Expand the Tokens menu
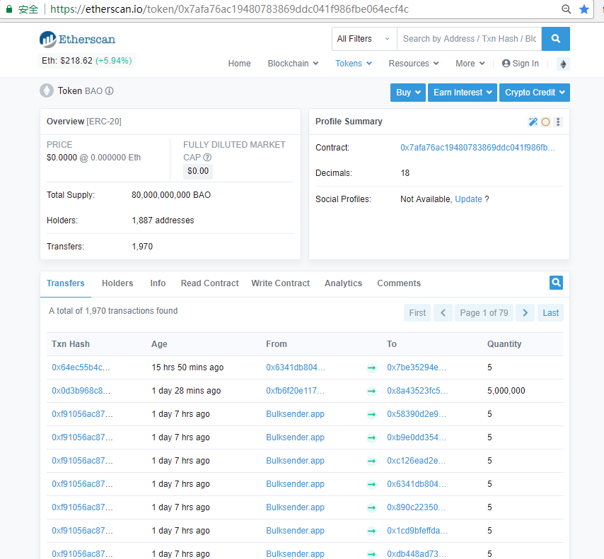 click(x=353, y=64)
